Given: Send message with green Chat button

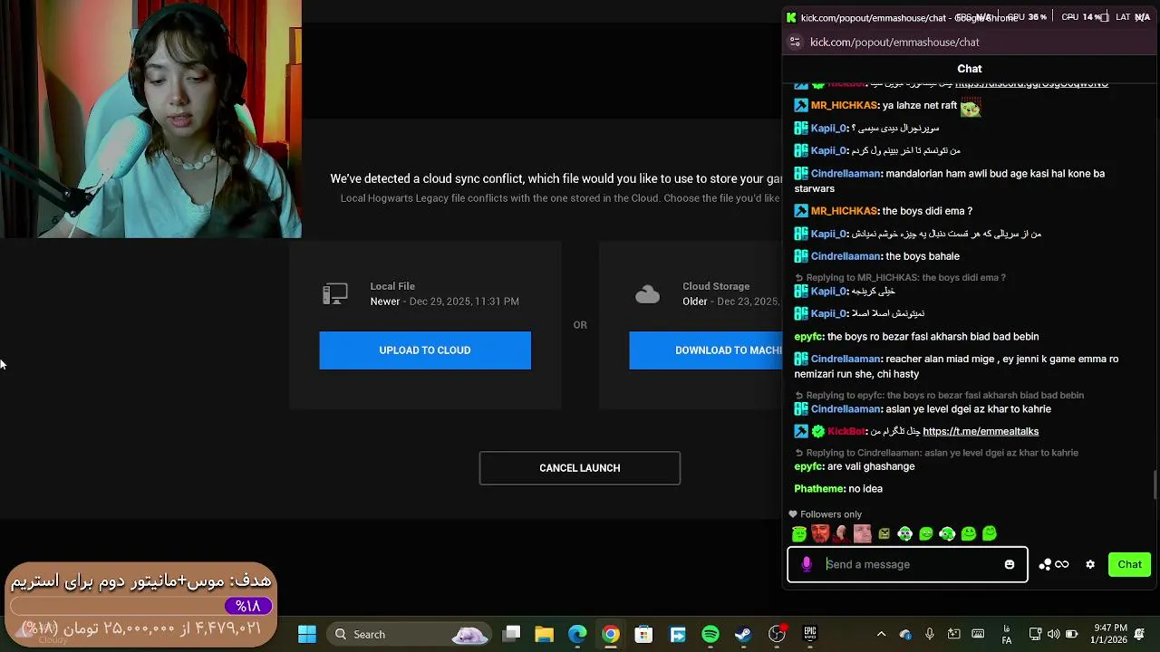Looking at the screenshot, I should tap(1129, 564).
